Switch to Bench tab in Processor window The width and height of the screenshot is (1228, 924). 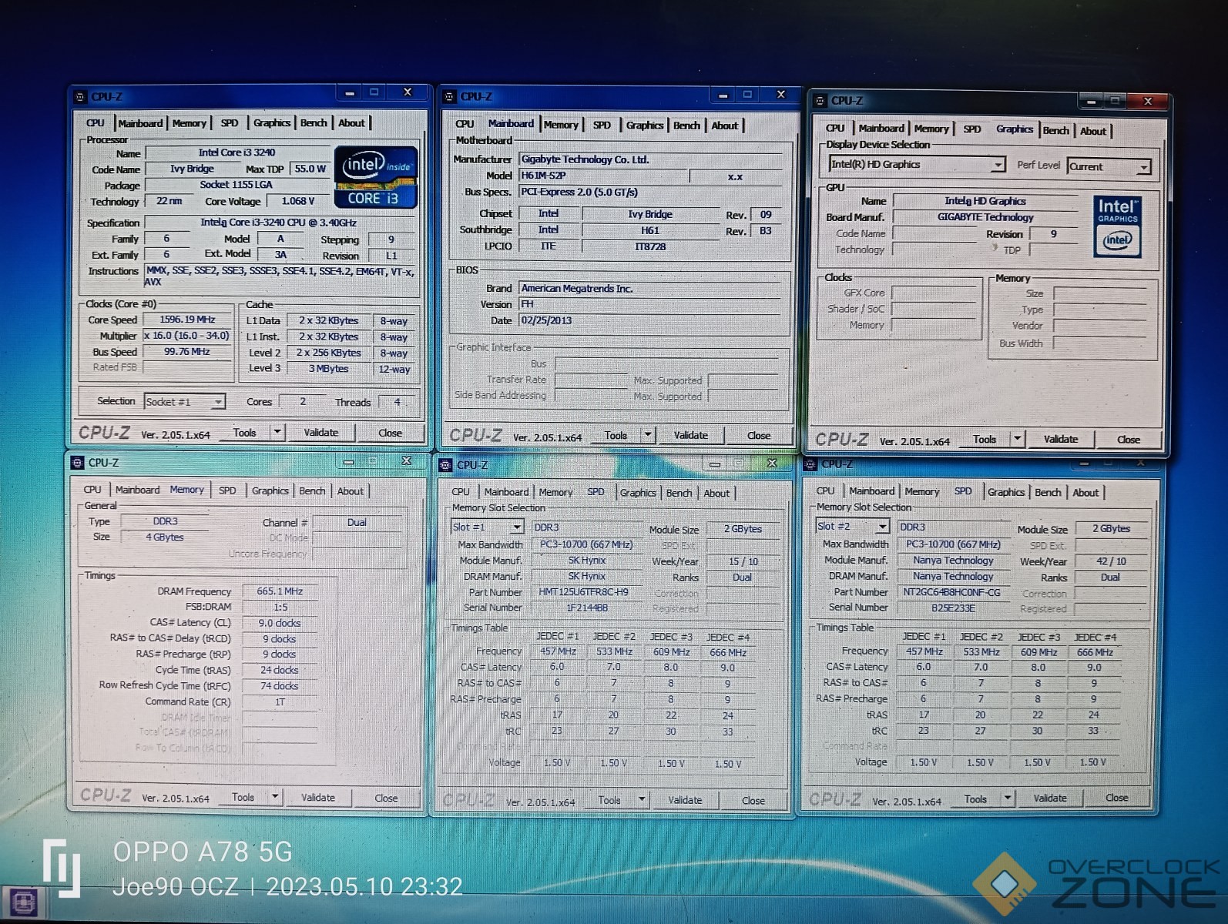314,123
